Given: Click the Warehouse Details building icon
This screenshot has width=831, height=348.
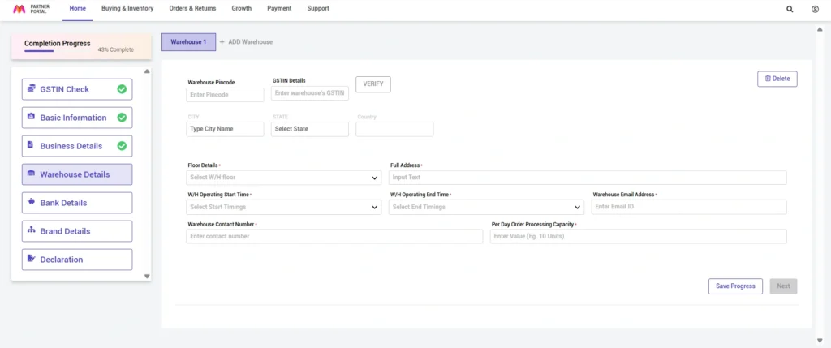Looking at the screenshot, I should click(31, 174).
